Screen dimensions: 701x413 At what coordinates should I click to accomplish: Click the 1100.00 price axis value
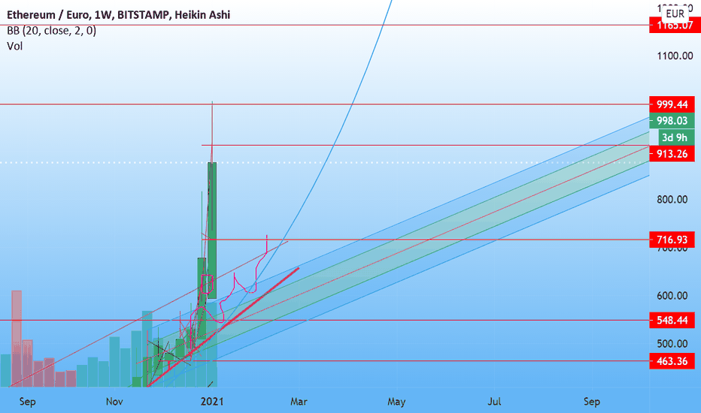[x=675, y=56]
